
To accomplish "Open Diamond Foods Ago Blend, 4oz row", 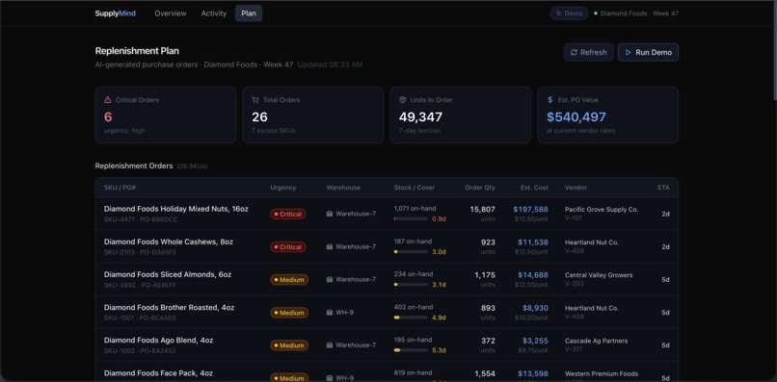I will (x=387, y=345).
